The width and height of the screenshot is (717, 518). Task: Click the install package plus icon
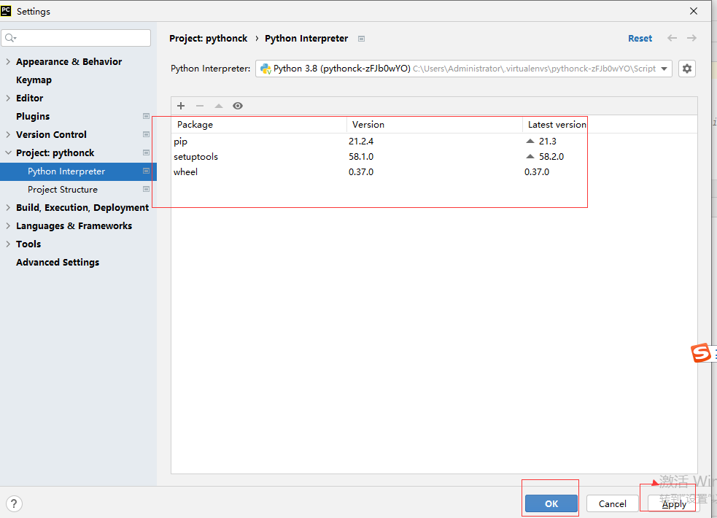pos(181,106)
